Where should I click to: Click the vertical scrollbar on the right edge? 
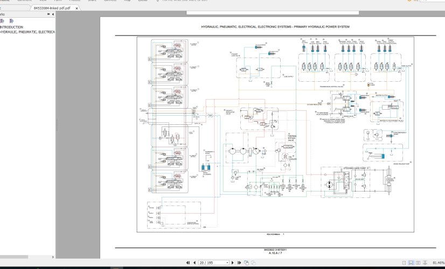click(443, 134)
